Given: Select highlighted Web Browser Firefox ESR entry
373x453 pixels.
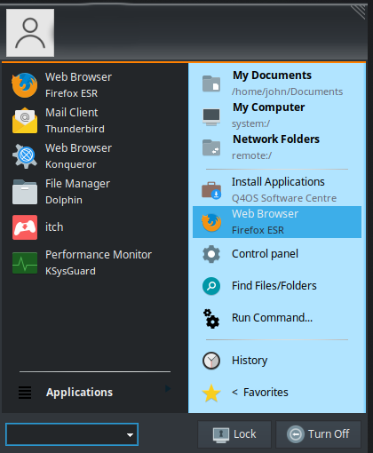Looking at the screenshot, I should pyautogui.click(x=277, y=222).
